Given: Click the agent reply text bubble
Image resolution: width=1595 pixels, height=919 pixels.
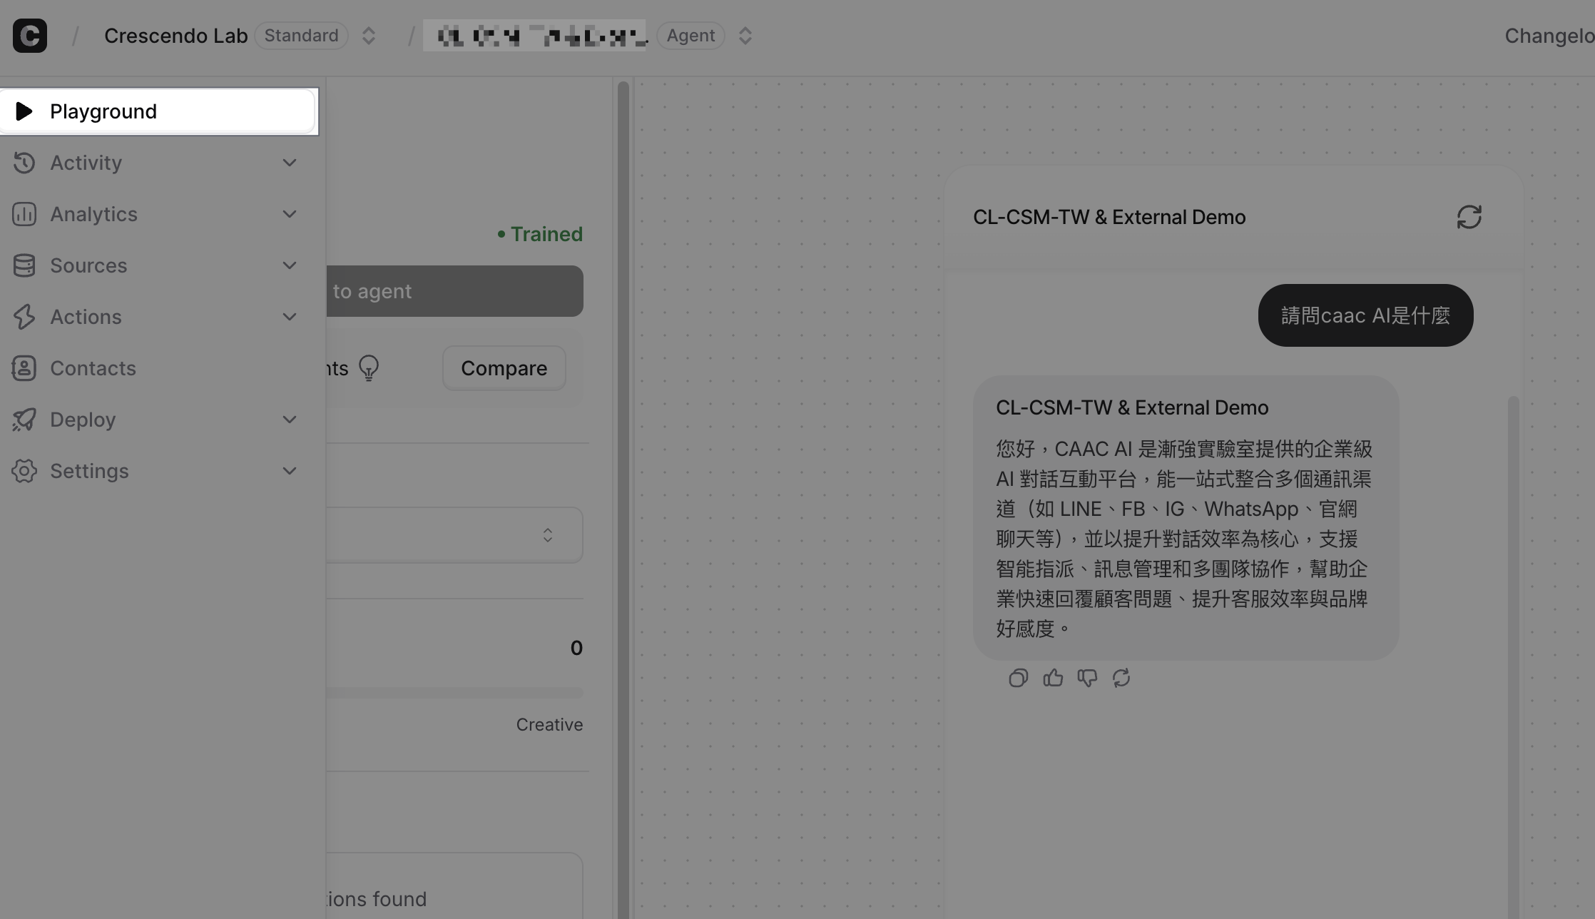Looking at the screenshot, I should [1186, 518].
